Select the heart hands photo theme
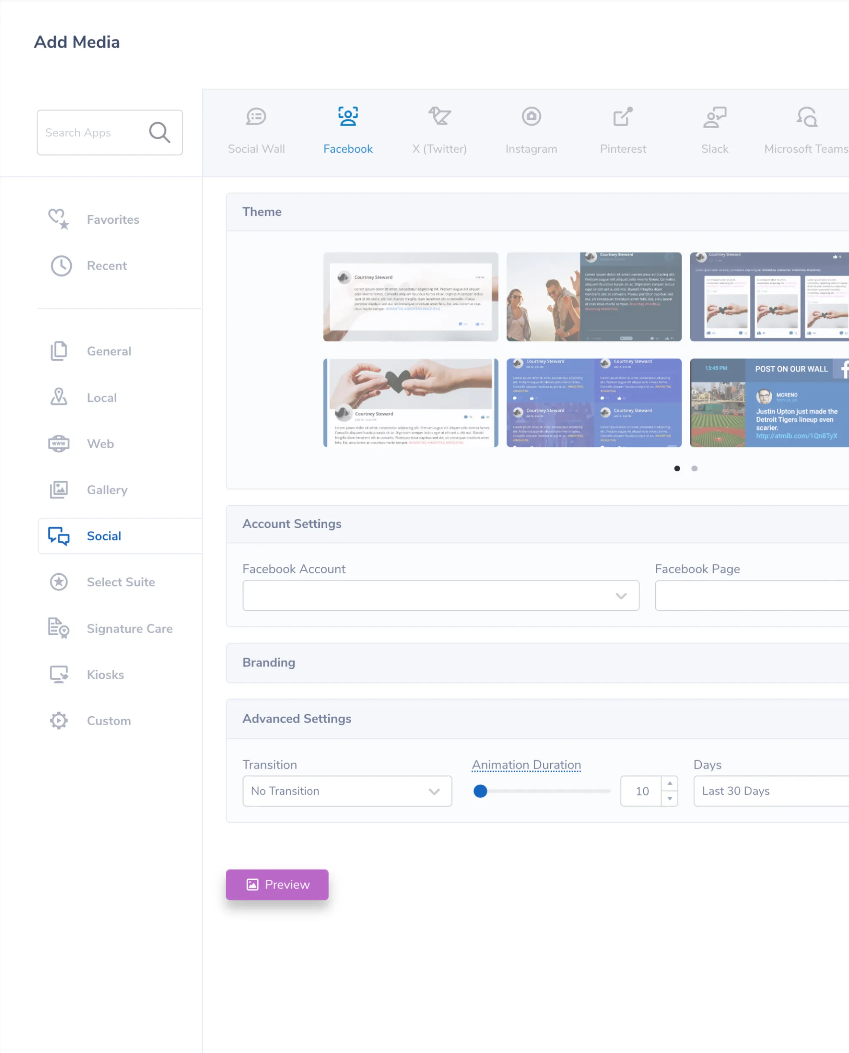This screenshot has width=849, height=1053. [x=410, y=403]
